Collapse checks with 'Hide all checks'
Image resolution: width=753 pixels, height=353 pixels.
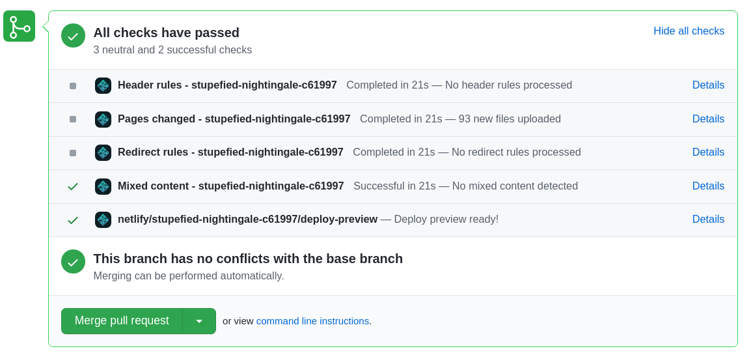point(689,31)
